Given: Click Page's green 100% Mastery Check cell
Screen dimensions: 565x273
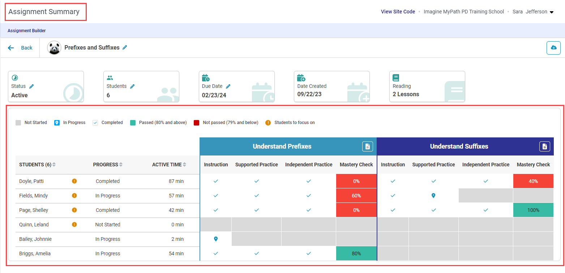Looking at the screenshot, I should (533, 210).
